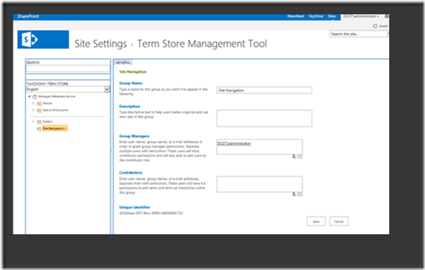Open SkyDrive in the top bar
Screen dimensions: 425x270
click(316, 16)
